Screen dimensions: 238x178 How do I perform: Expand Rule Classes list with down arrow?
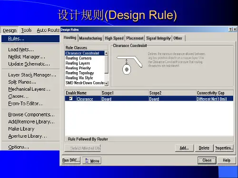(x=106, y=83)
